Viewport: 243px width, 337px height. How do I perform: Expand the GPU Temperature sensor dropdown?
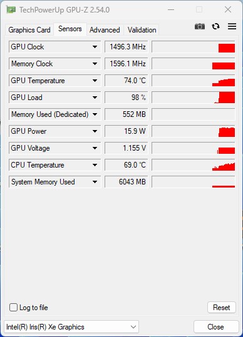point(95,81)
